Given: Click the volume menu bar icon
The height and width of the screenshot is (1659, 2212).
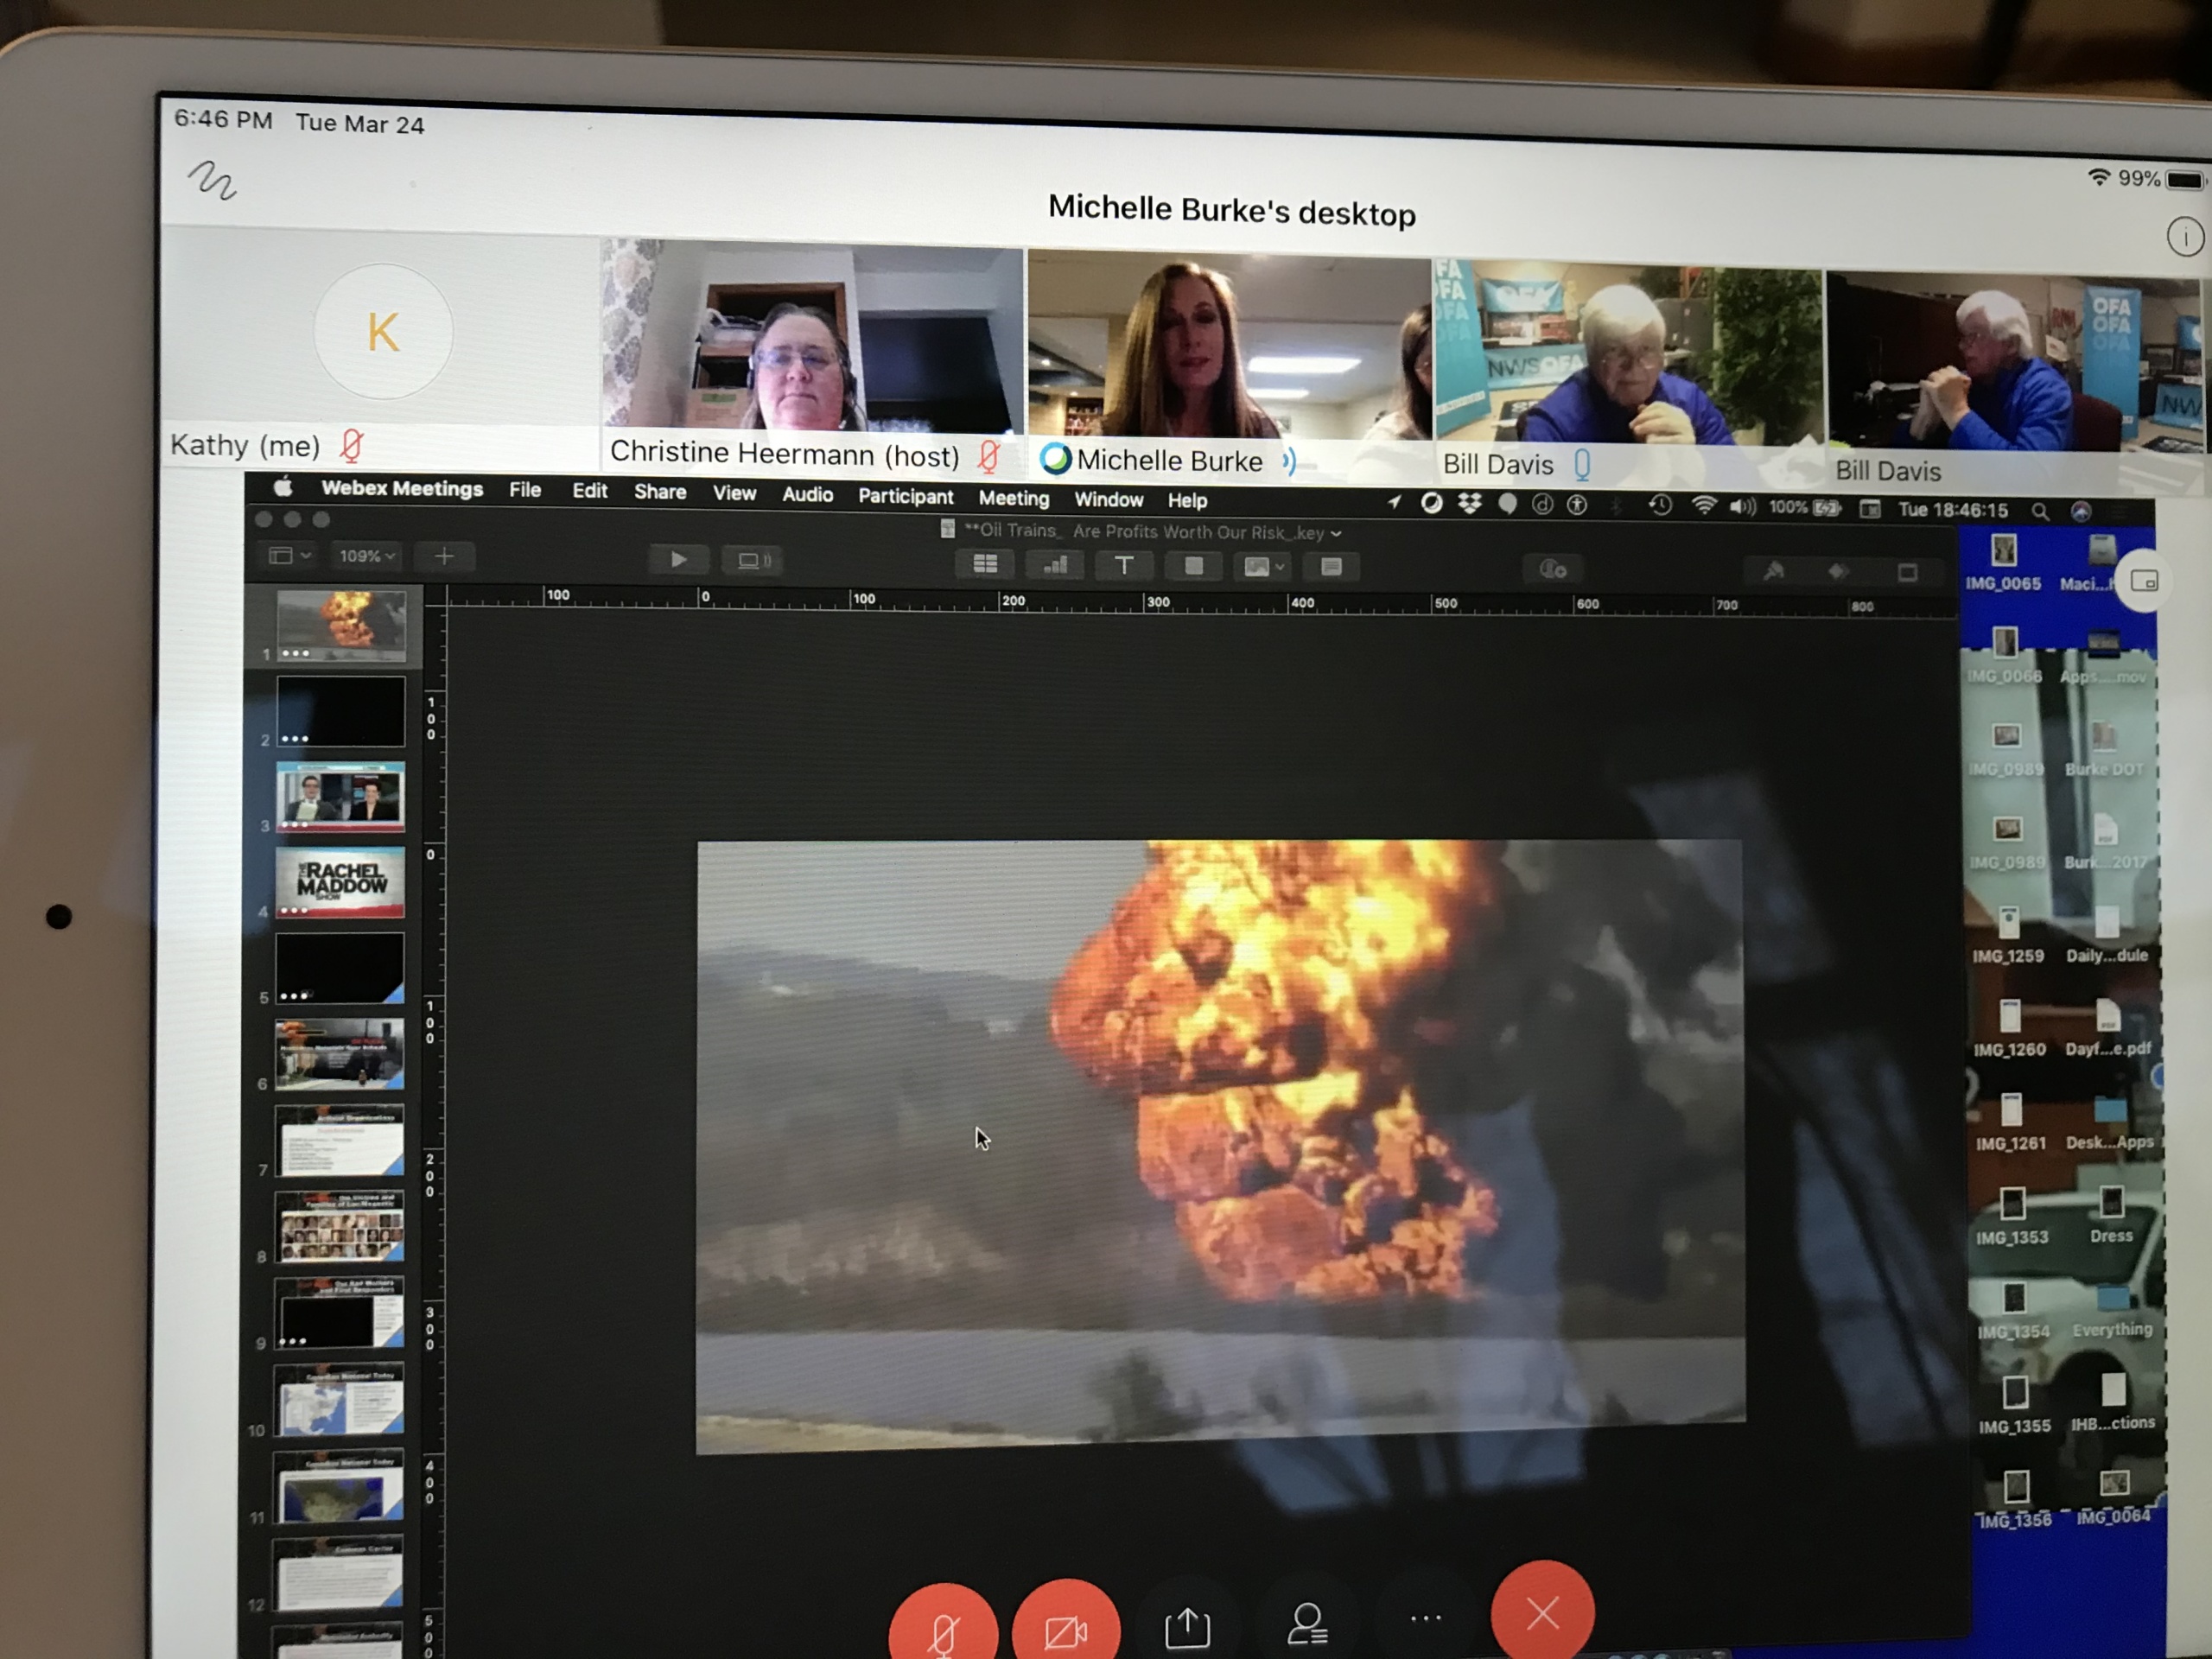Looking at the screenshot, I should [1742, 507].
